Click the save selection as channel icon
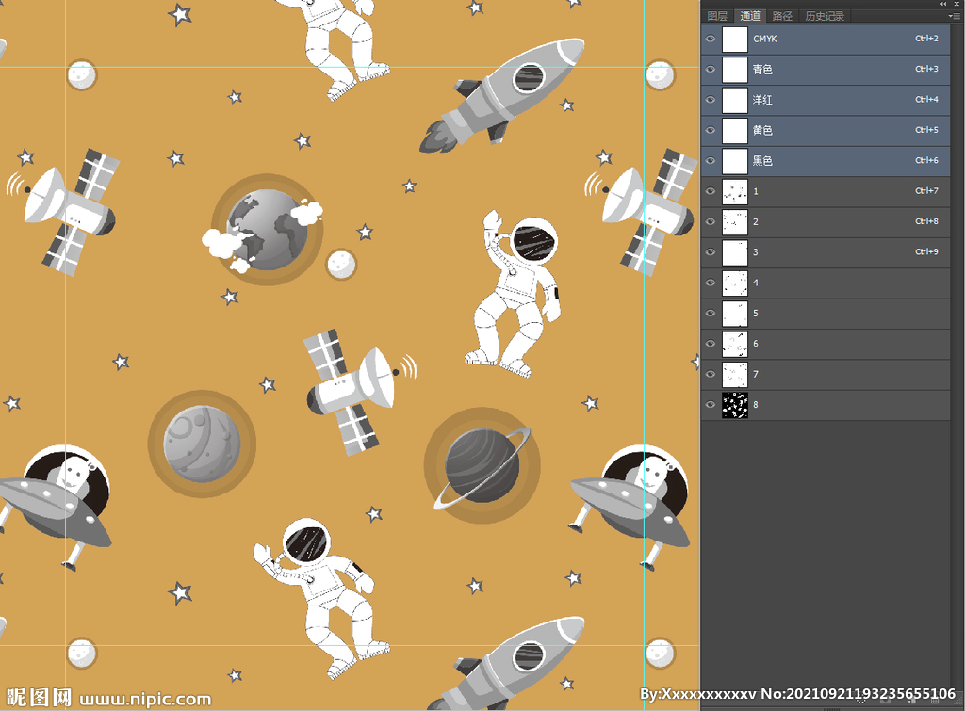 click(887, 699)
